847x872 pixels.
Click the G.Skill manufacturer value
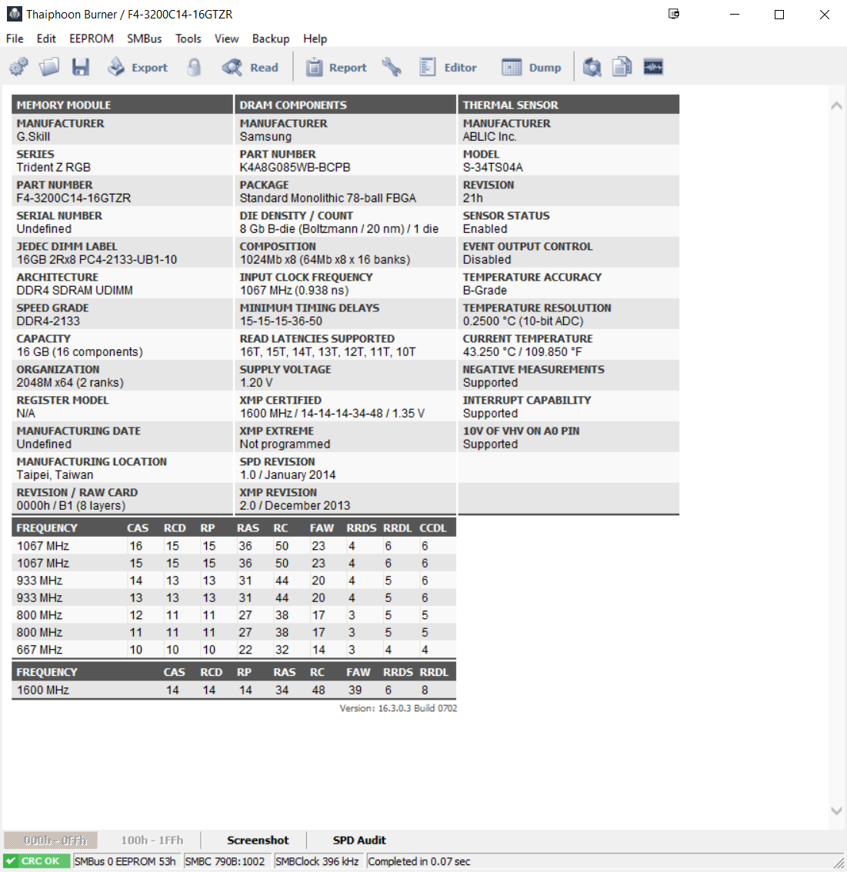point(33,137)
